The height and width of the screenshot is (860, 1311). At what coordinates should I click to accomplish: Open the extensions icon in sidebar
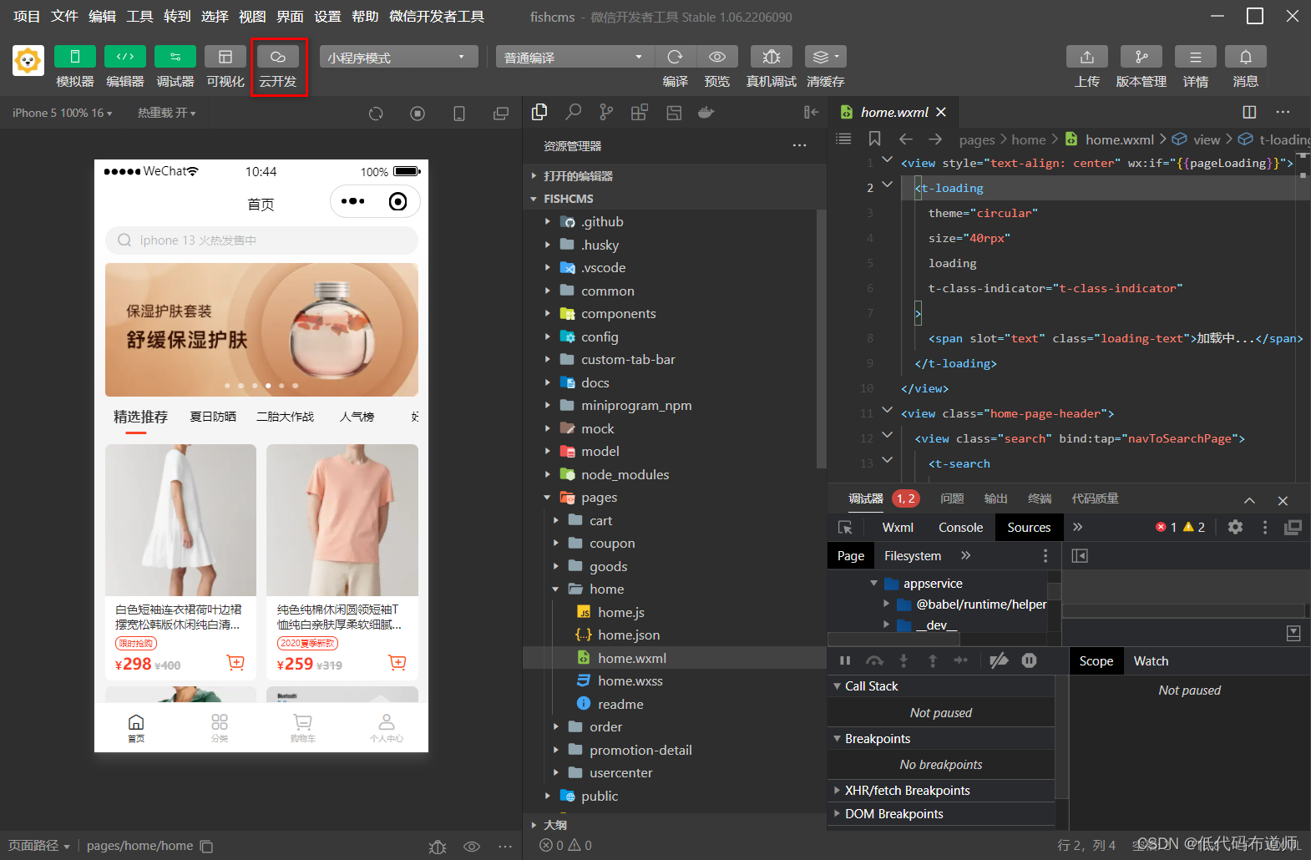point(640,113)
